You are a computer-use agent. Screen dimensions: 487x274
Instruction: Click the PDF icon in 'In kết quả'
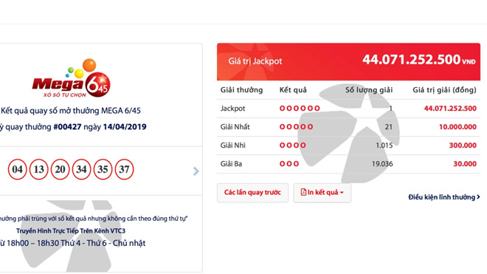[x=303, y=192]
